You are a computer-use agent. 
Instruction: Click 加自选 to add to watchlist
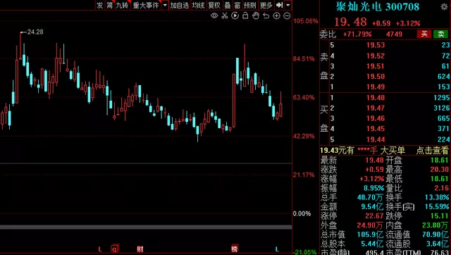coord(180,5)
